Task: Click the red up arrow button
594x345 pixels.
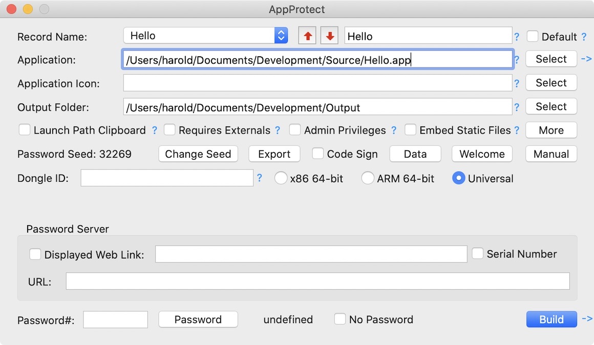Action: coord(307,36)
